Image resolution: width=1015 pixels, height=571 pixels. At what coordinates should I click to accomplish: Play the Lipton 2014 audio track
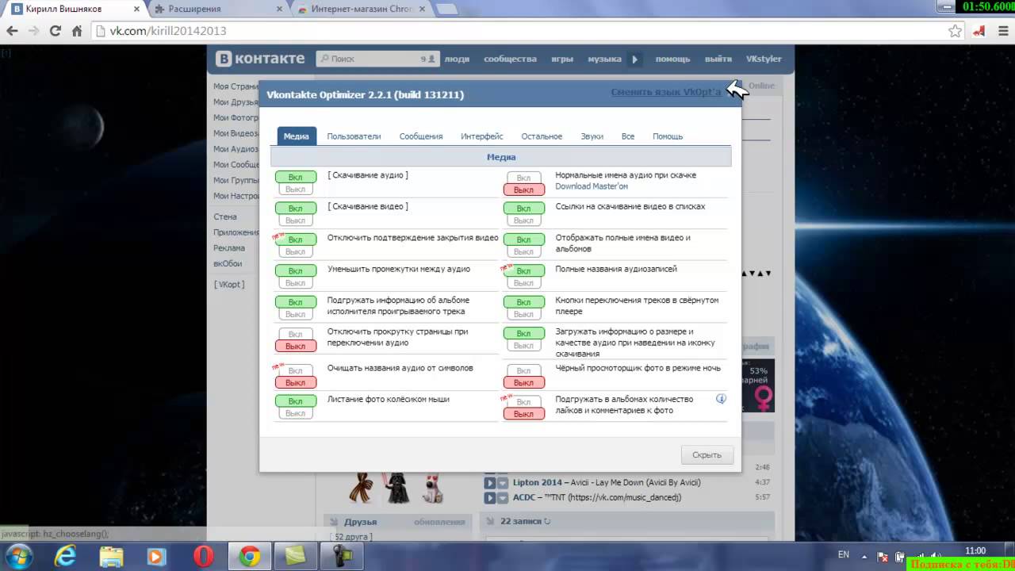pyautogui.click(x=490, y=482)
